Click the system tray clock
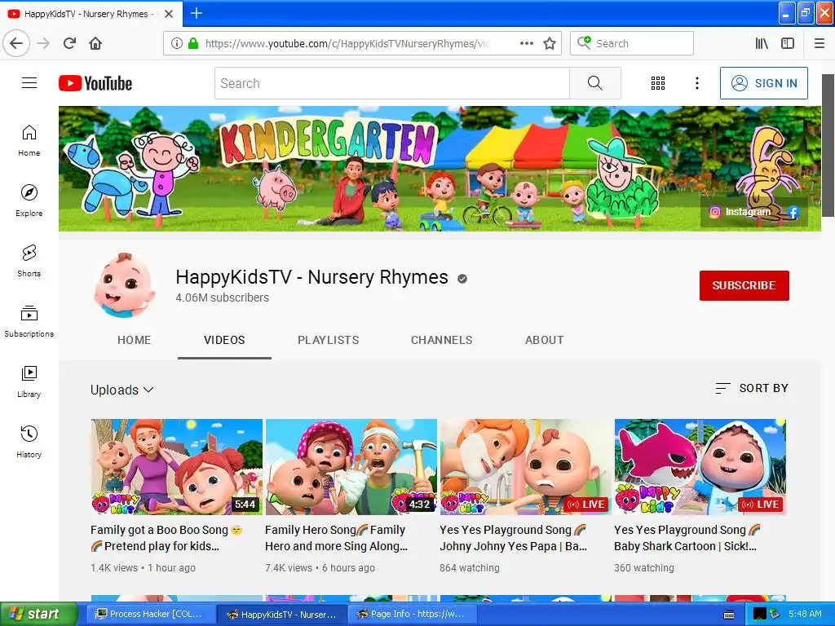Image resolution: width=835 pixels, height=626 pixels. pyautogui.click(x=805, y=614)
